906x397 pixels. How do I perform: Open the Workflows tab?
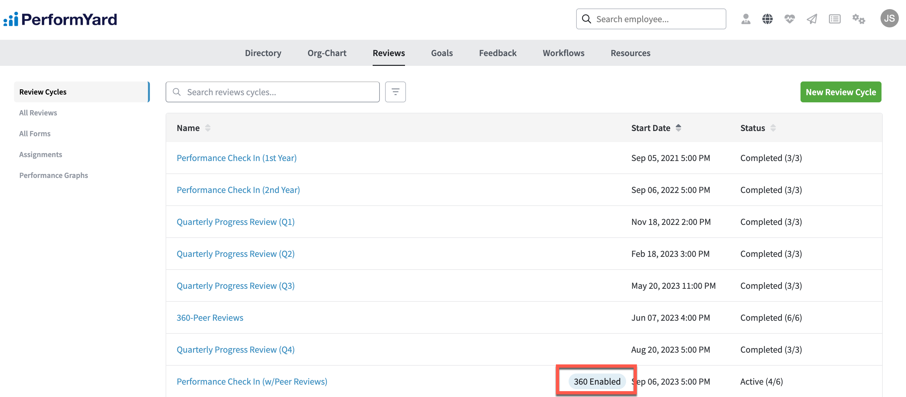[563, 53]
